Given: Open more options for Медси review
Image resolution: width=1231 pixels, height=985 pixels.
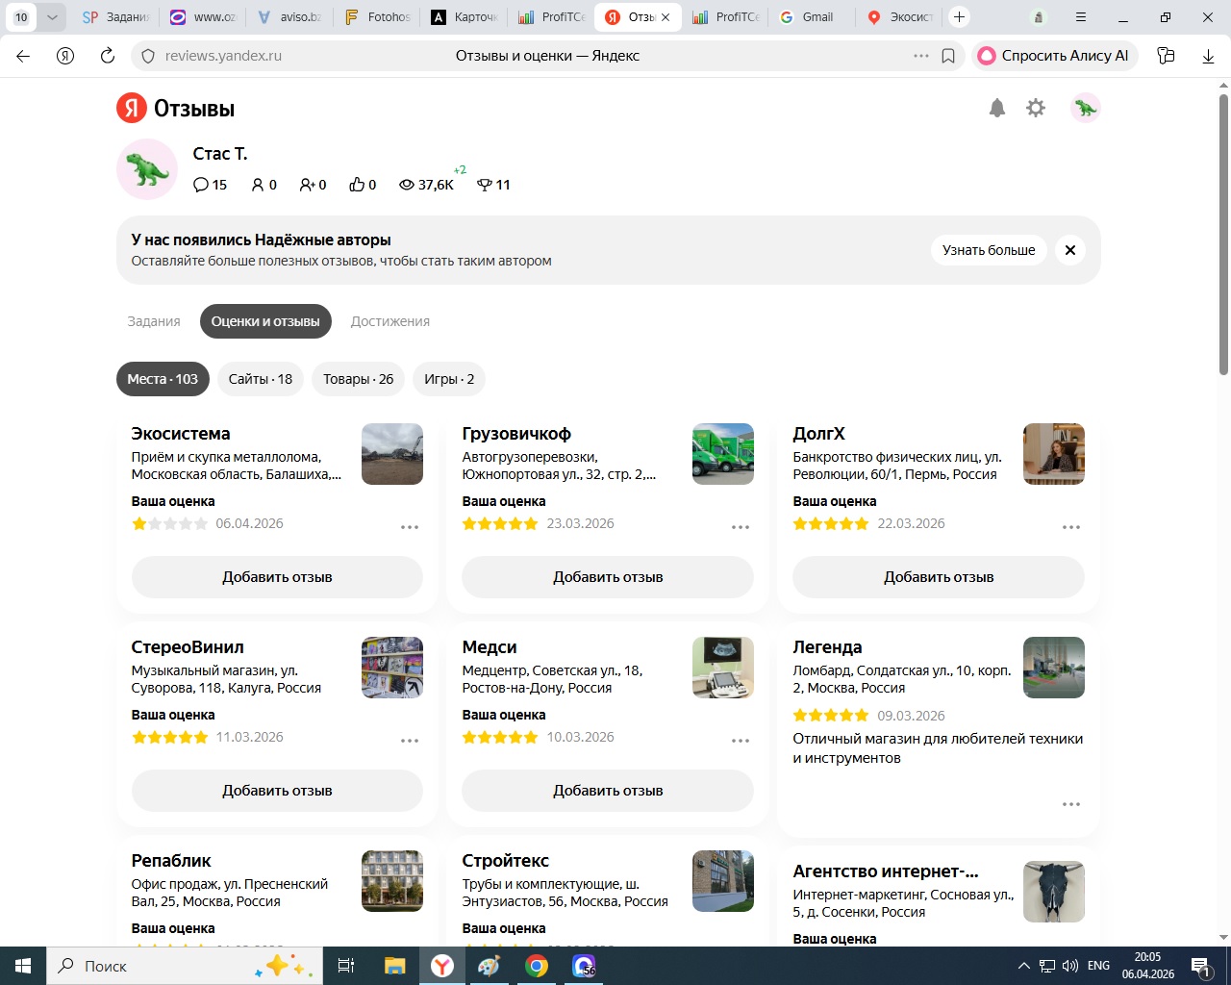Looking at the screenshot, I should tap(741, 741).
